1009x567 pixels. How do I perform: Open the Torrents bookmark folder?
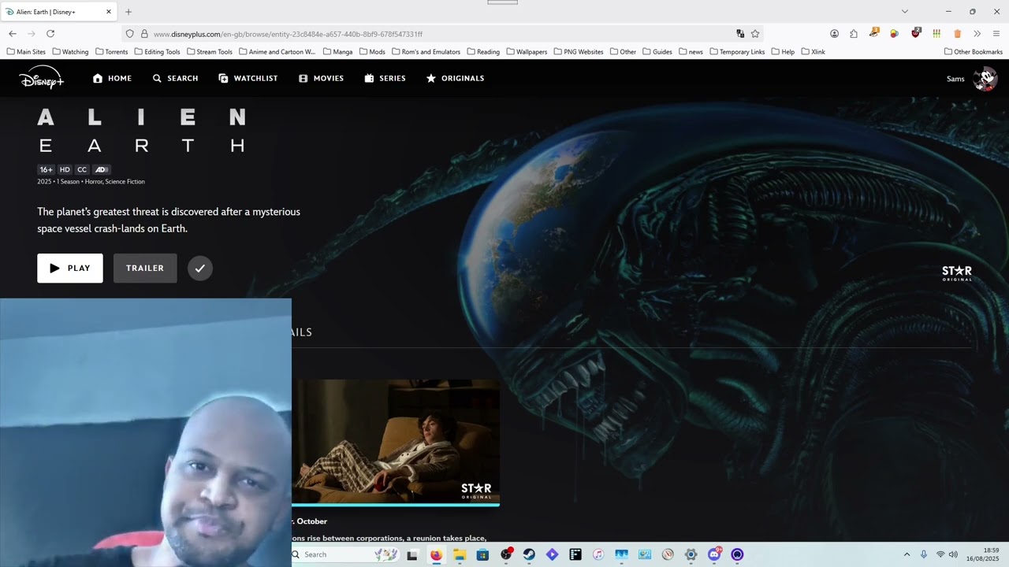(x=111, y=52)
